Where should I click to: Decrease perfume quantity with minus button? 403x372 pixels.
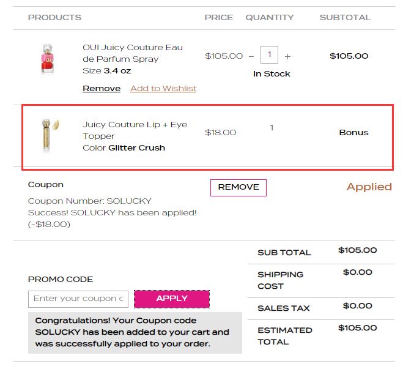click(251, 56)
